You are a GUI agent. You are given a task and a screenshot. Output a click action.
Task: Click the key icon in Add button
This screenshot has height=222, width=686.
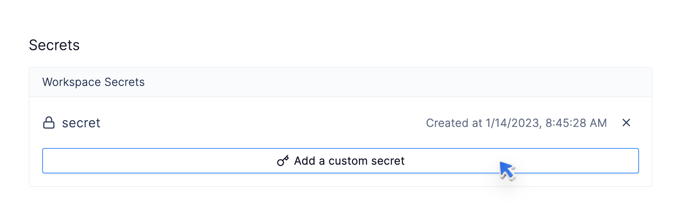[283, 161]
